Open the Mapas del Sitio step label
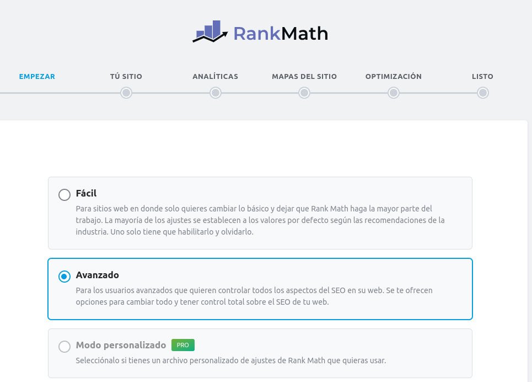Image resolution: width=532 pixels, height=382 pixels. (304, 77)
